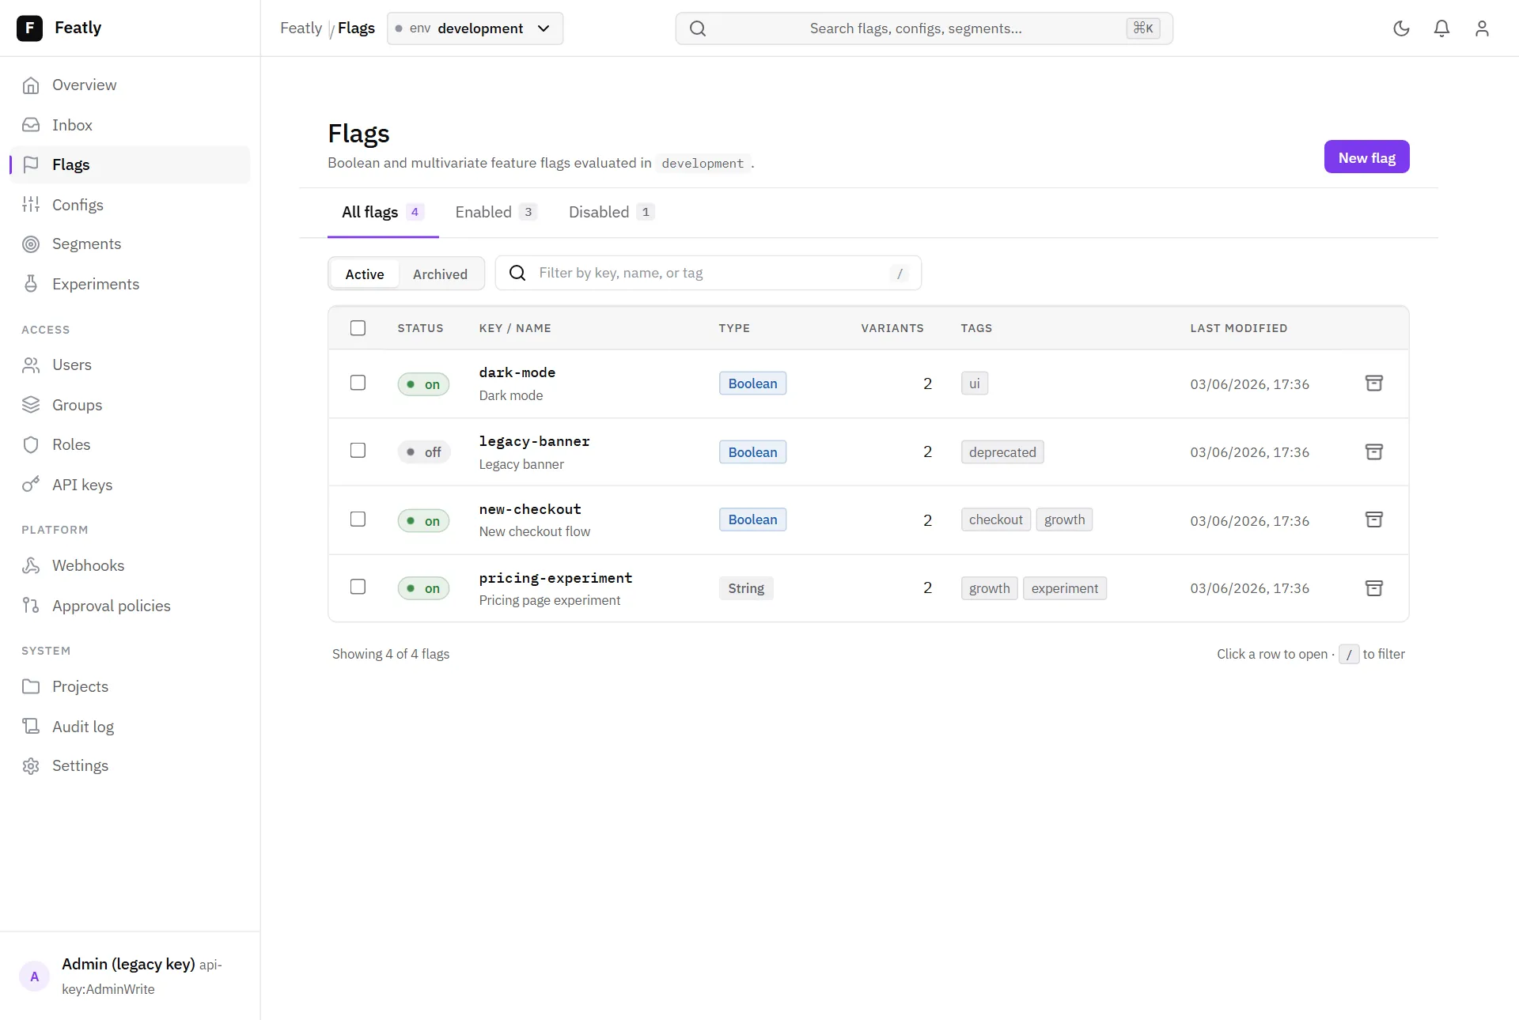Archive the dark-mode flag
1519x1020 pixels.
click(1374, 383)
